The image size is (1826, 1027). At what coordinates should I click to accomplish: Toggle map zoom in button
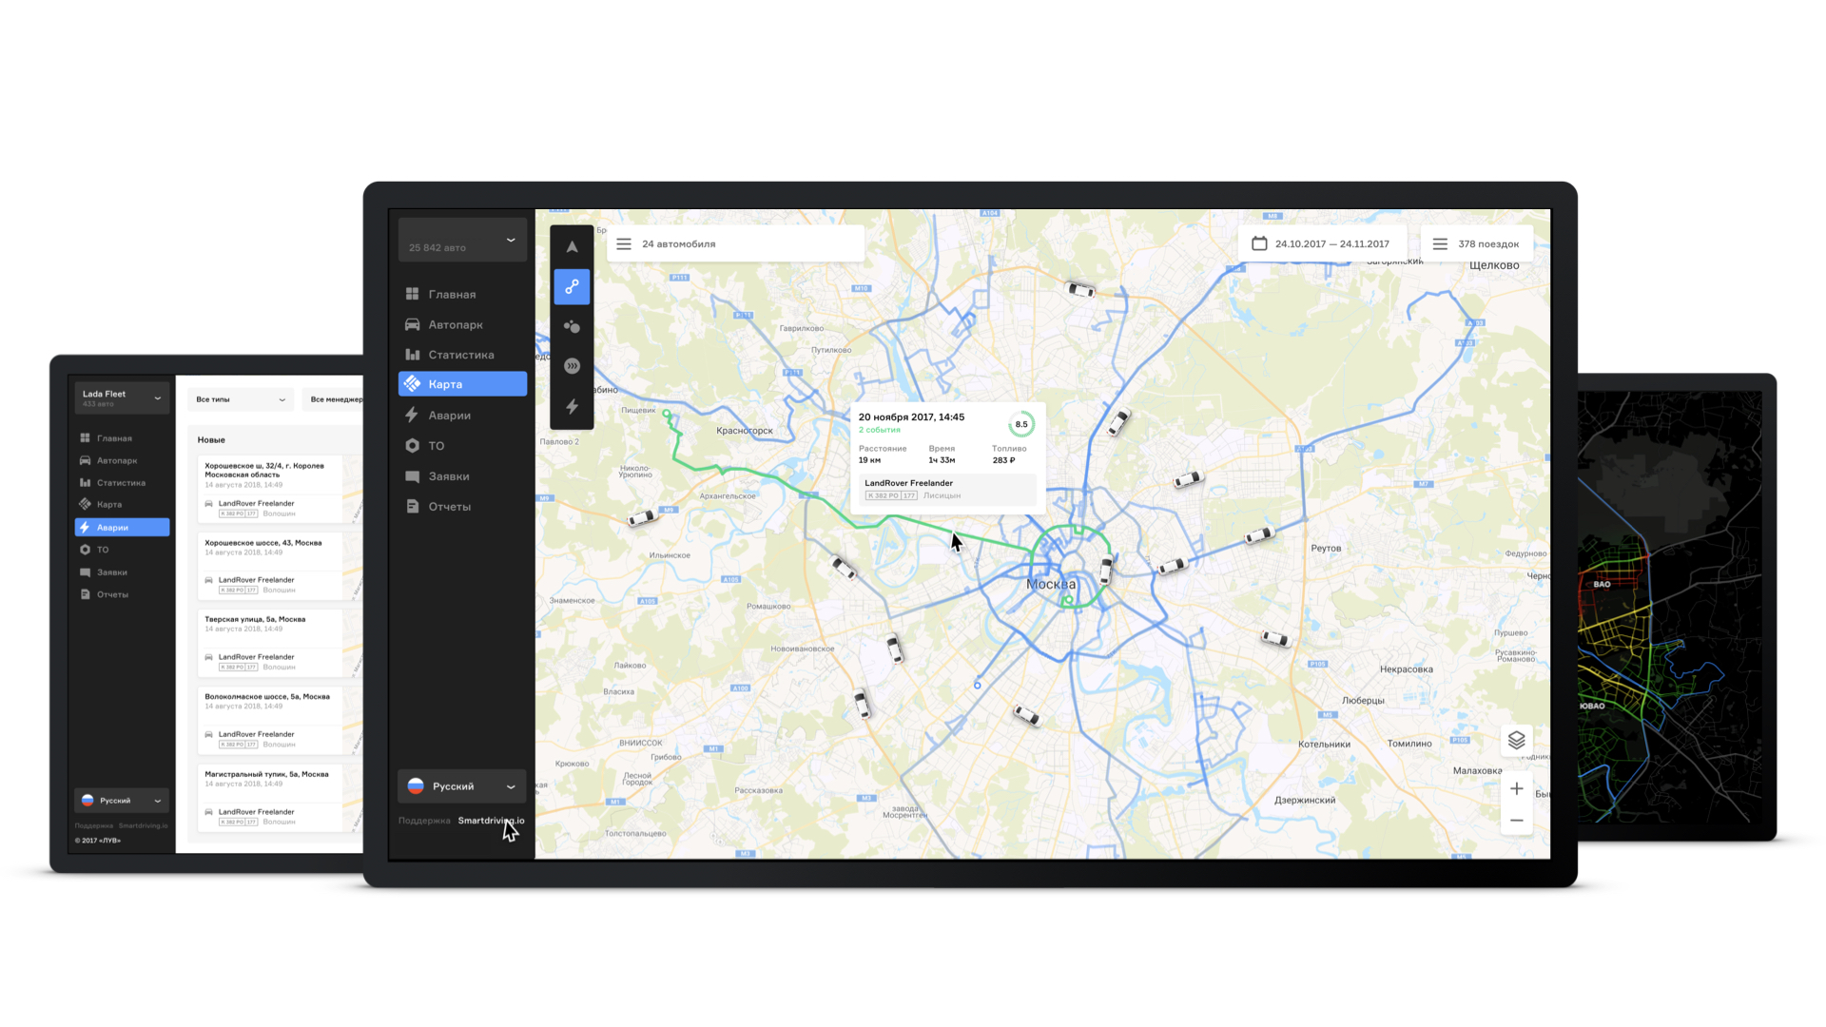(x=1518, y=788)
